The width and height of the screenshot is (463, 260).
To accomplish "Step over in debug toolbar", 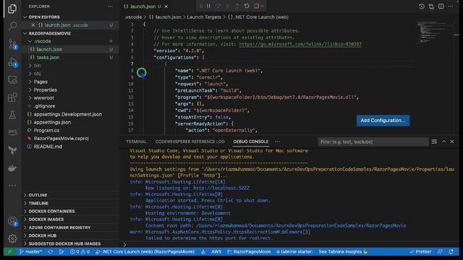I will tap(218, 6).
